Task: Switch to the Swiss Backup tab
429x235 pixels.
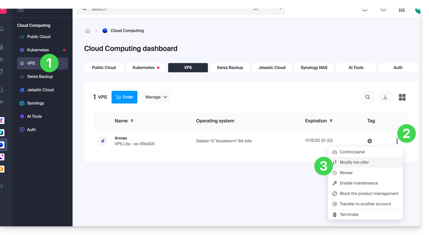Action: tap(230, 68)
